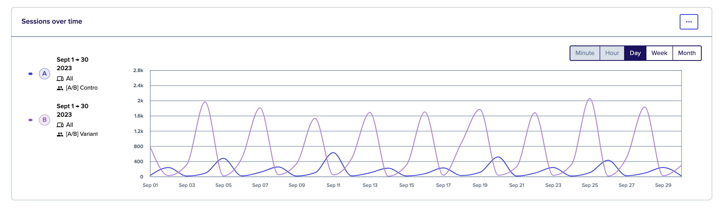Click people icon beside [A/B] Variant

60,134
